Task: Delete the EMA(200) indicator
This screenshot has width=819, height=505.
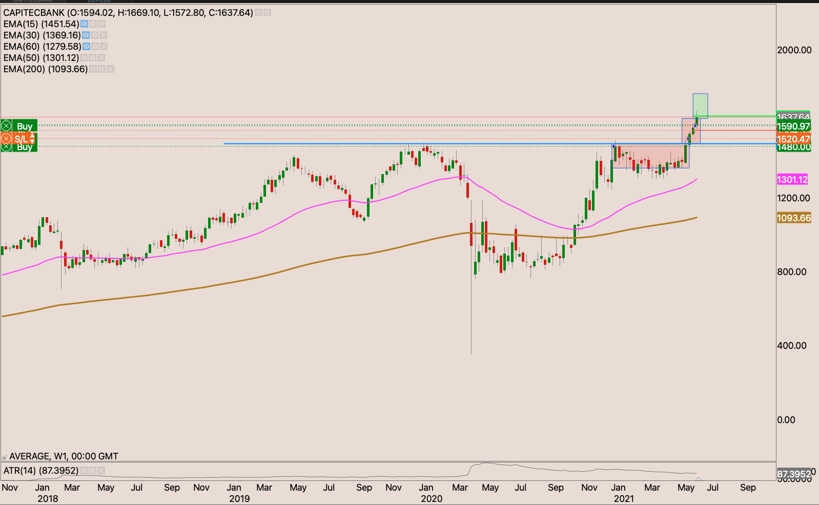Action: (110, 69)
